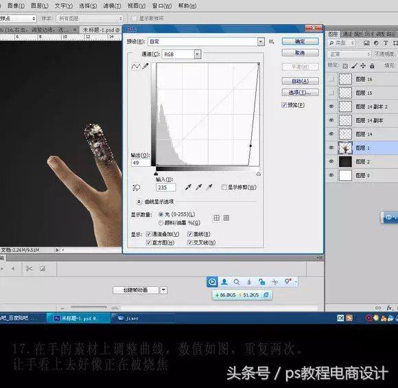398x388 pixels.
Task: Select the pencil draw-curve tool
Action: (145, 67)
